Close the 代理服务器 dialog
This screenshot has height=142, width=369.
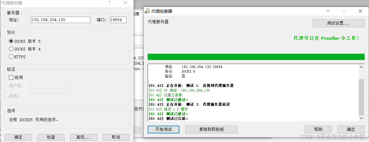(x=125, y=3)
